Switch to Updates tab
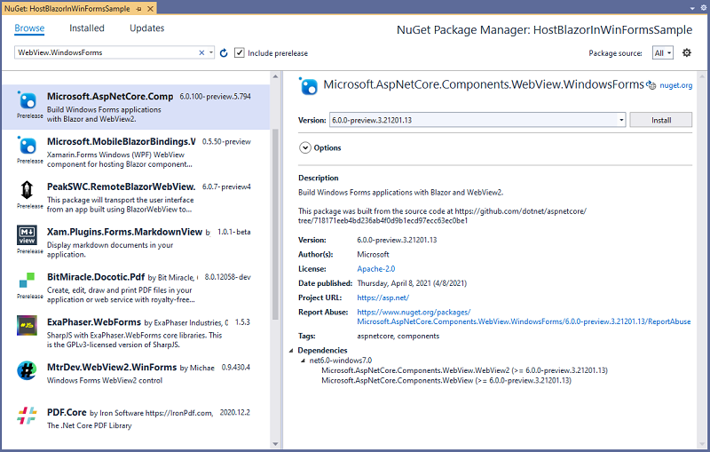710x452 pixels. point(146,28)
